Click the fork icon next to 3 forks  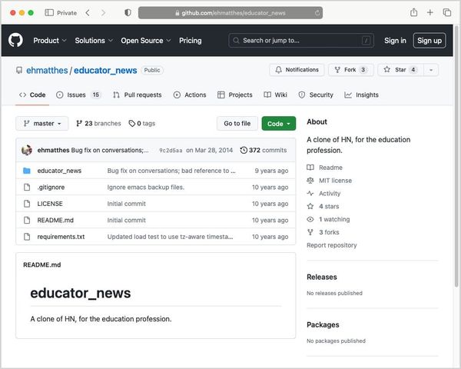point(310,232)
